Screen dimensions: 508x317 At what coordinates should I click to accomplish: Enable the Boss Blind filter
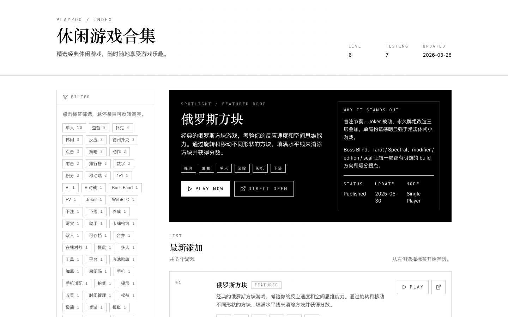125,187
